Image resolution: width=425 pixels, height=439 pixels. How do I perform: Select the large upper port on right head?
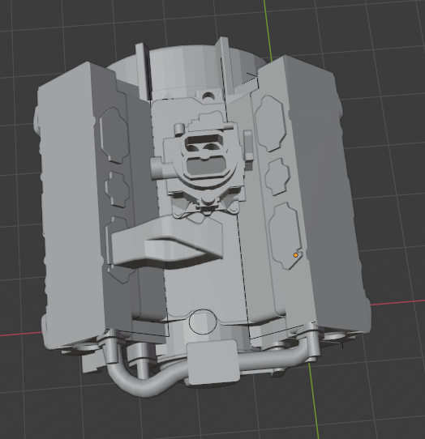[x=271, y=123]
